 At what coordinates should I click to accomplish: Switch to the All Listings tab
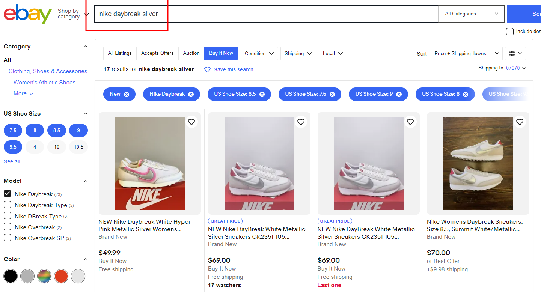pyautogui.click(x=120, y=53)
